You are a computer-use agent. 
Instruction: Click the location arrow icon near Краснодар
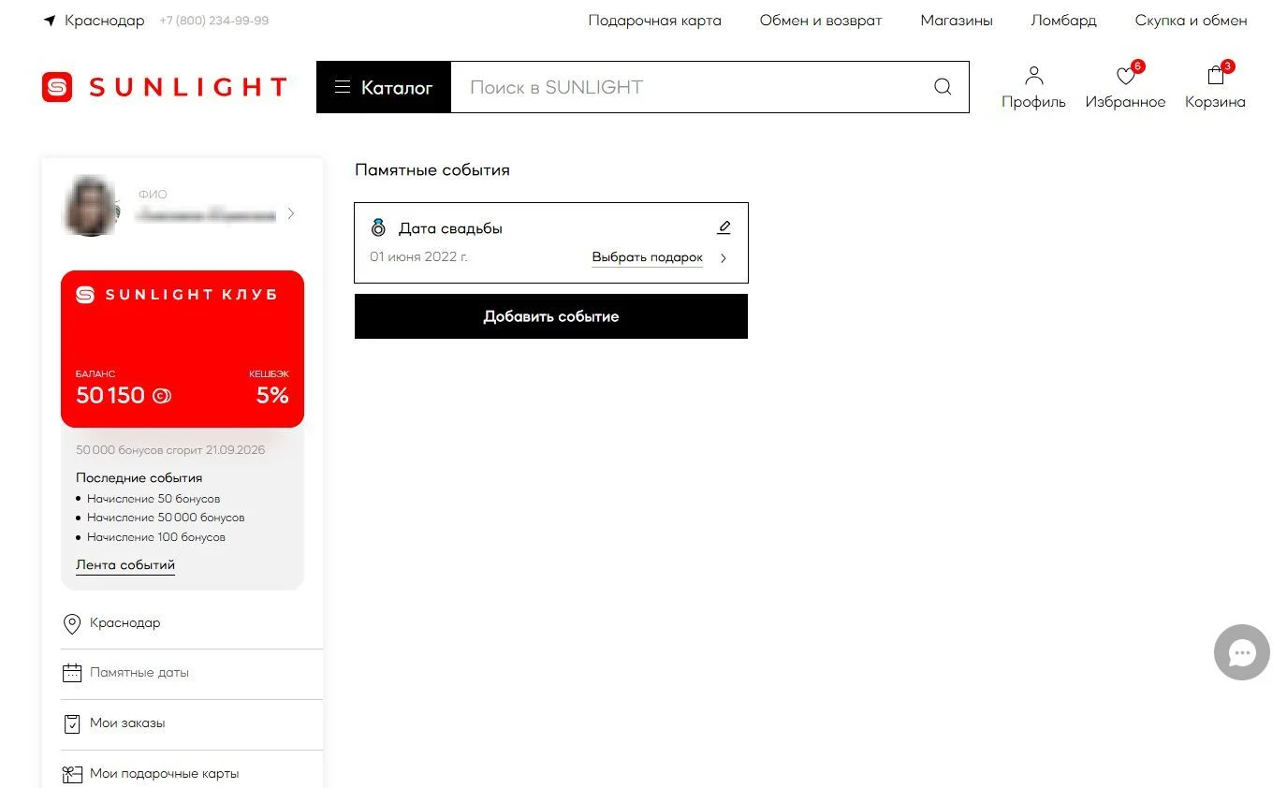pyautogui.click(x=50, y=21)
